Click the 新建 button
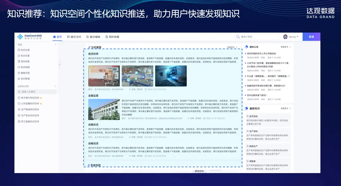The width and height of the screenshot is (341, 186). click(311, 37)
